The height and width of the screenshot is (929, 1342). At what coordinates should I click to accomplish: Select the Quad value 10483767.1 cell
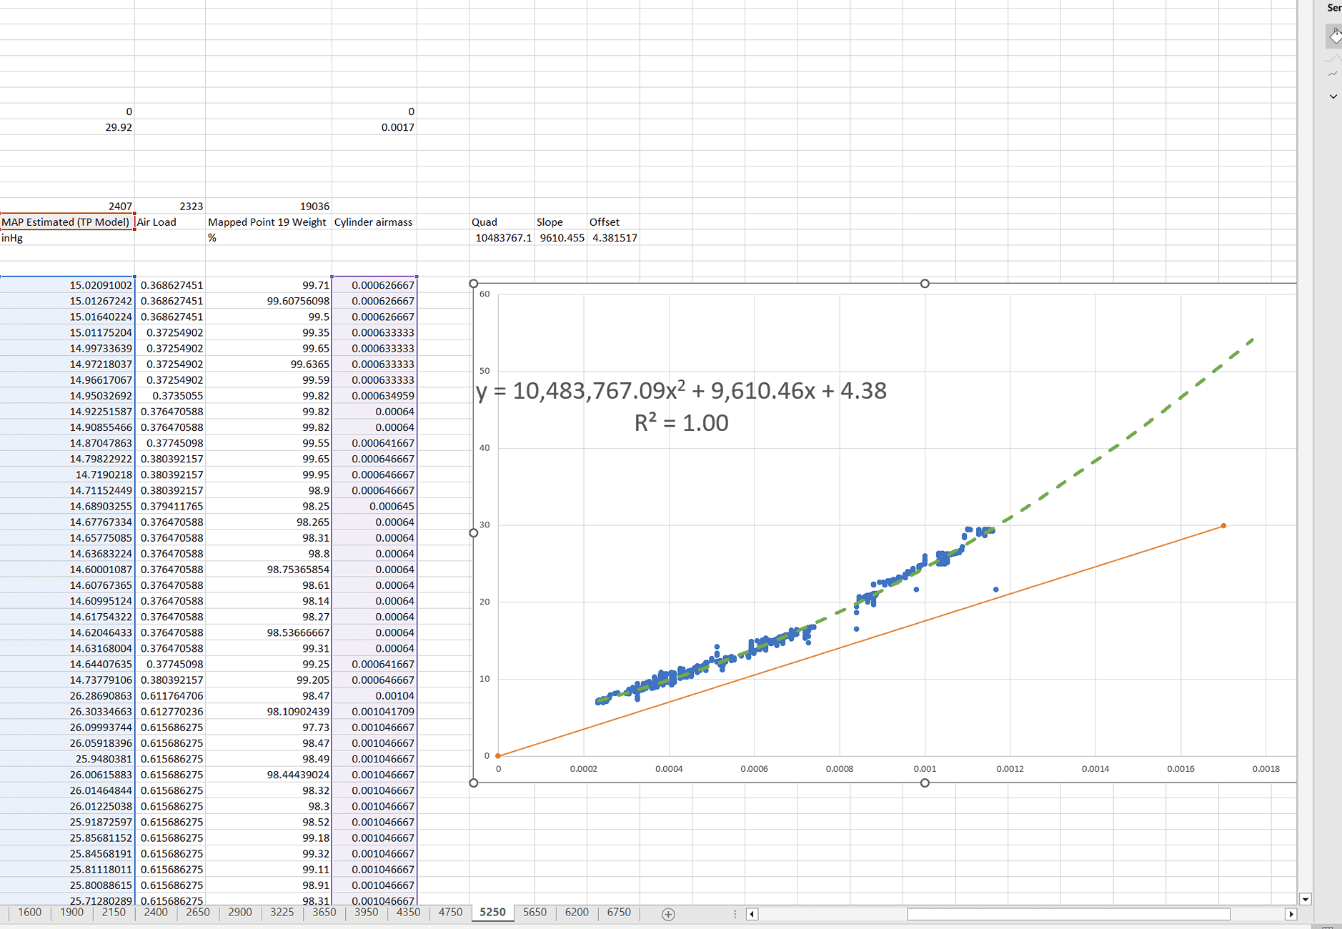click(502, 238)
